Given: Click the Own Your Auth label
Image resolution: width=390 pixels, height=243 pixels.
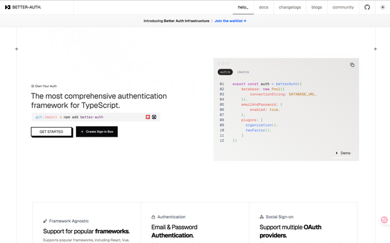Looking at the screenshot, I should (x=45, y=86).
